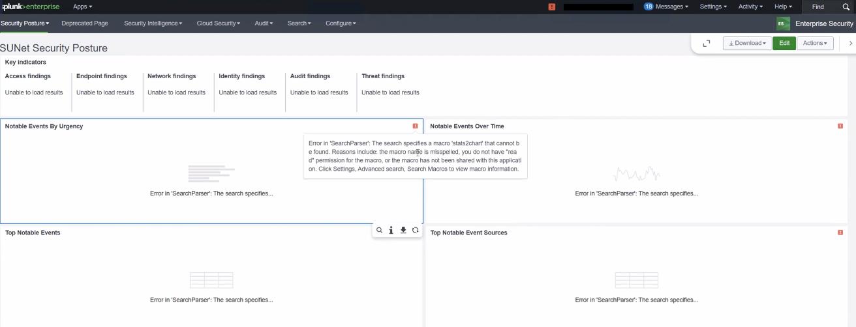Open the Actions dropdown
This screenshot has width=856, height=327.
815,43
